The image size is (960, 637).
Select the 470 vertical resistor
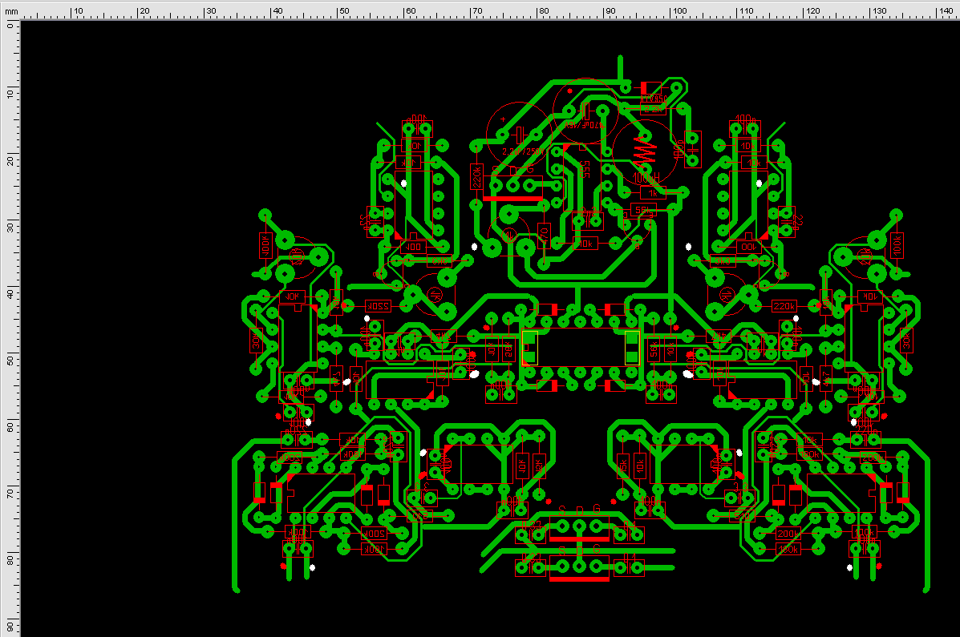coord(544,236)
